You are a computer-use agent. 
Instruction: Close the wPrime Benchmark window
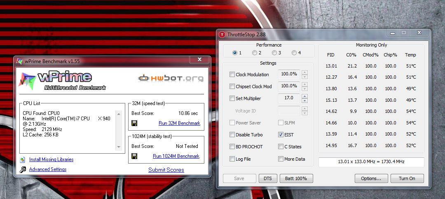click(x=200, y=60)
